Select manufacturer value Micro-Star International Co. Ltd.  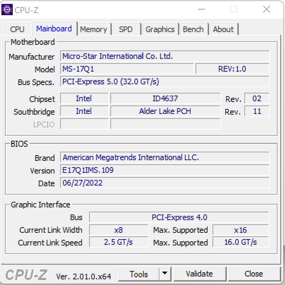click(165, 56)
